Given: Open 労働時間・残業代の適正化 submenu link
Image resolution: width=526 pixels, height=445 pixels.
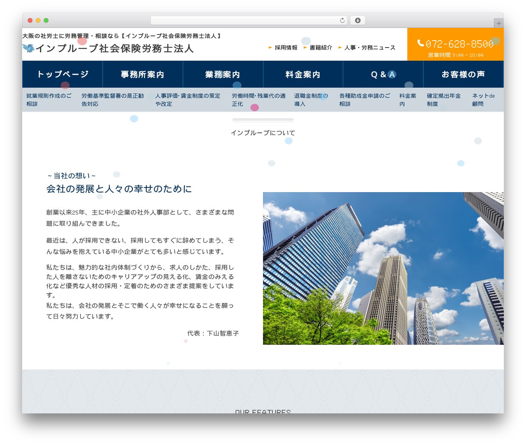Looking at the screenshot, I should coord(258,100).
